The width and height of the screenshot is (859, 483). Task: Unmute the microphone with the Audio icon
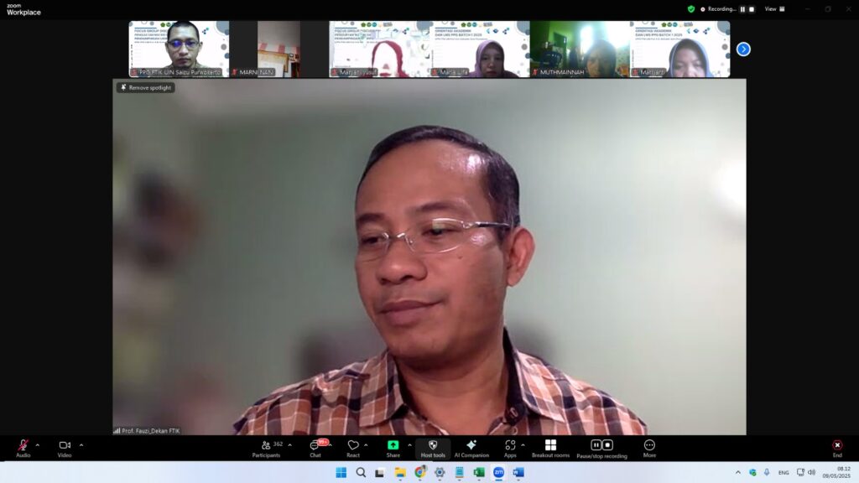click(23, 445)
